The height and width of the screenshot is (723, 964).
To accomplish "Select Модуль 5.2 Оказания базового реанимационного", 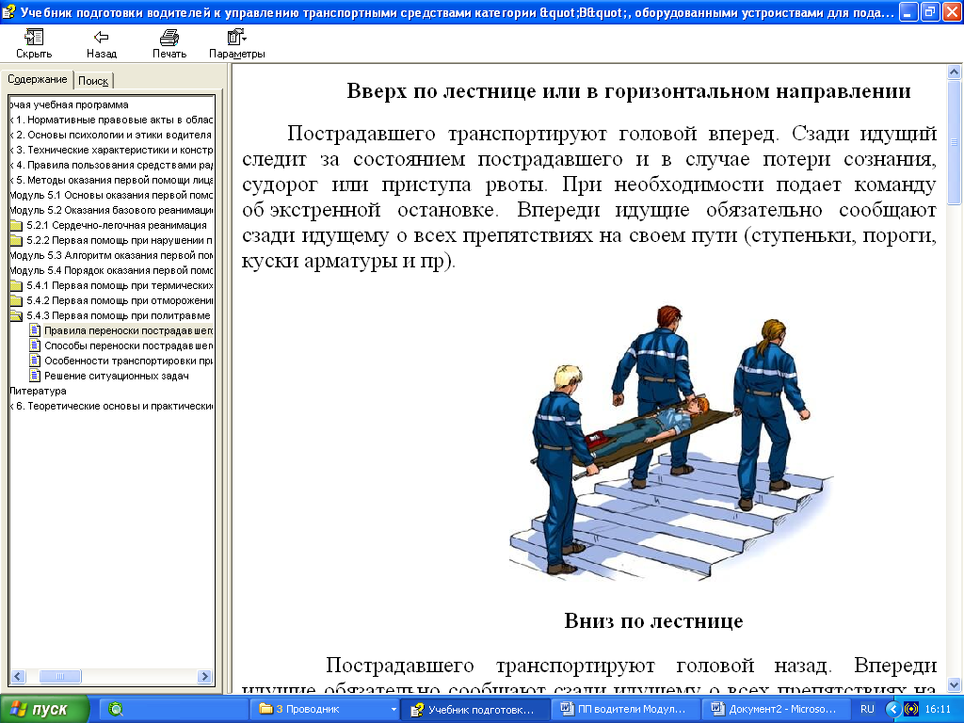I will tap(111, 210).
